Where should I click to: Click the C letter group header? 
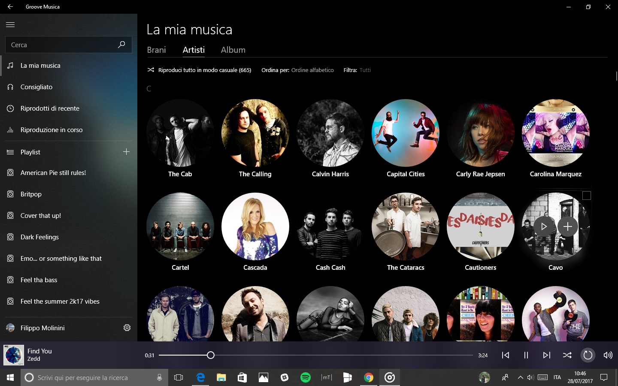[149, 89]
